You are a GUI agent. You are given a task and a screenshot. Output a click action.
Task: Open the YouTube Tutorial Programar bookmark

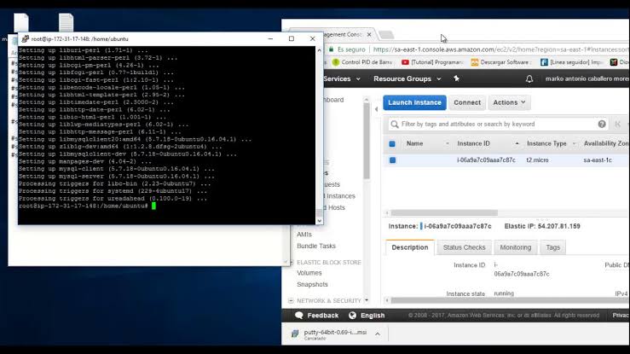(x=432, y=62)
